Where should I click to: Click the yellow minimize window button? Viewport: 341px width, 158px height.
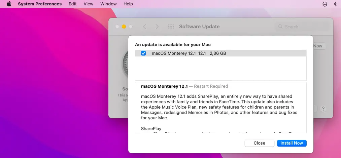point(124,27)
